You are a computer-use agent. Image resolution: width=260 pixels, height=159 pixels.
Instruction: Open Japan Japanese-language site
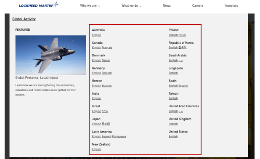(x=106, y=124)
